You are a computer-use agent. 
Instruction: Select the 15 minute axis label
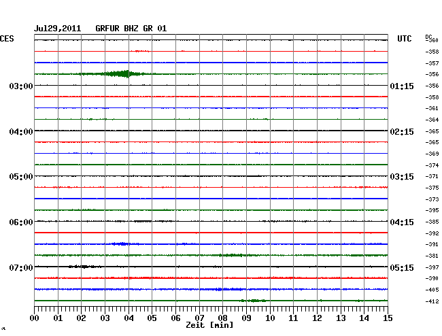click(388, 318)
